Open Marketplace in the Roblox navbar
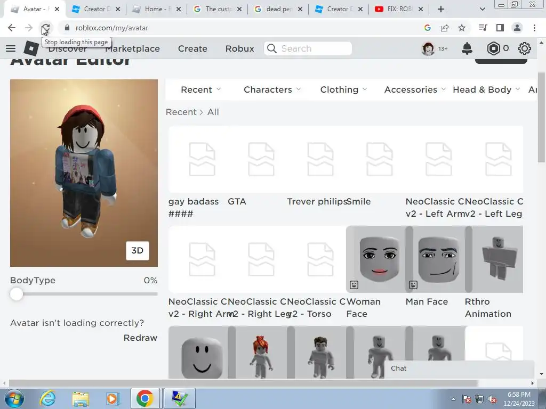 (132, 48)
